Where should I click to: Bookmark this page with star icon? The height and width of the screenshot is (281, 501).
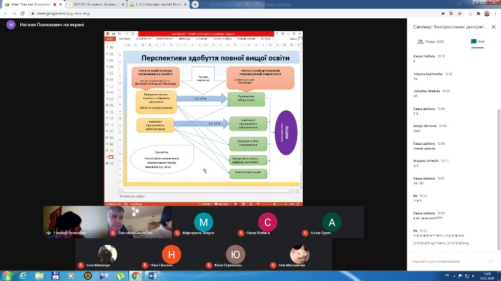coord(459,13)
